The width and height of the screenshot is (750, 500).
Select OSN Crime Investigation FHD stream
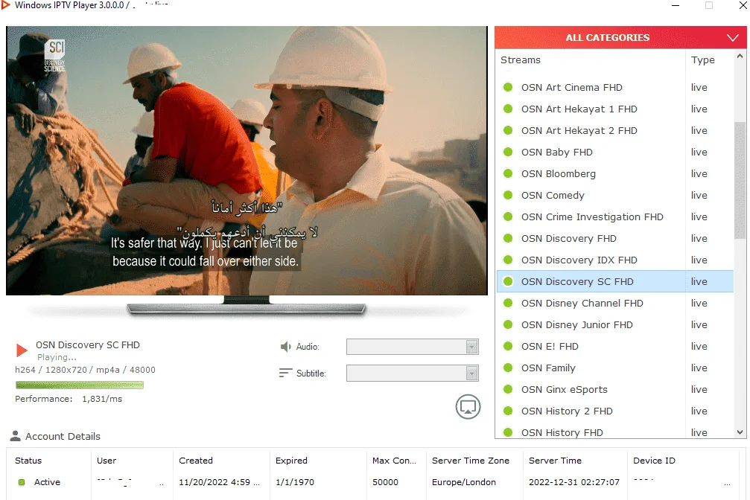[x=614, y=217]
